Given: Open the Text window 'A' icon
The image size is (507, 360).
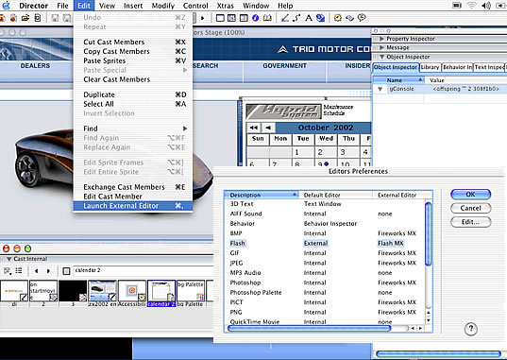Looking at the screenshot, I should pos(309,18).
